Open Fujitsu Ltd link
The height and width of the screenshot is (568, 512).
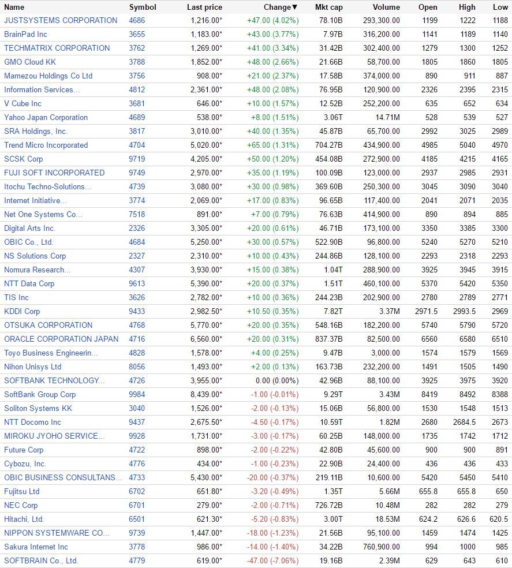coord(22,491)
